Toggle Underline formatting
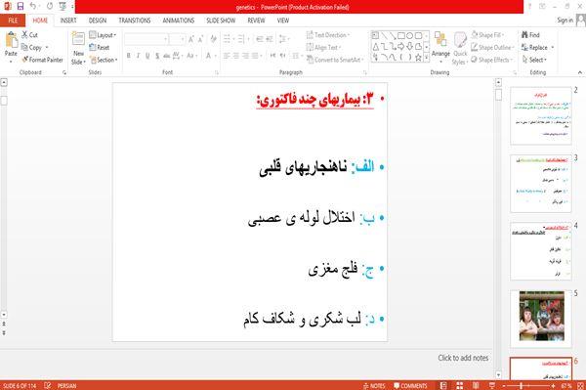Viewport: 586px width, 390px height. point(147,56)
